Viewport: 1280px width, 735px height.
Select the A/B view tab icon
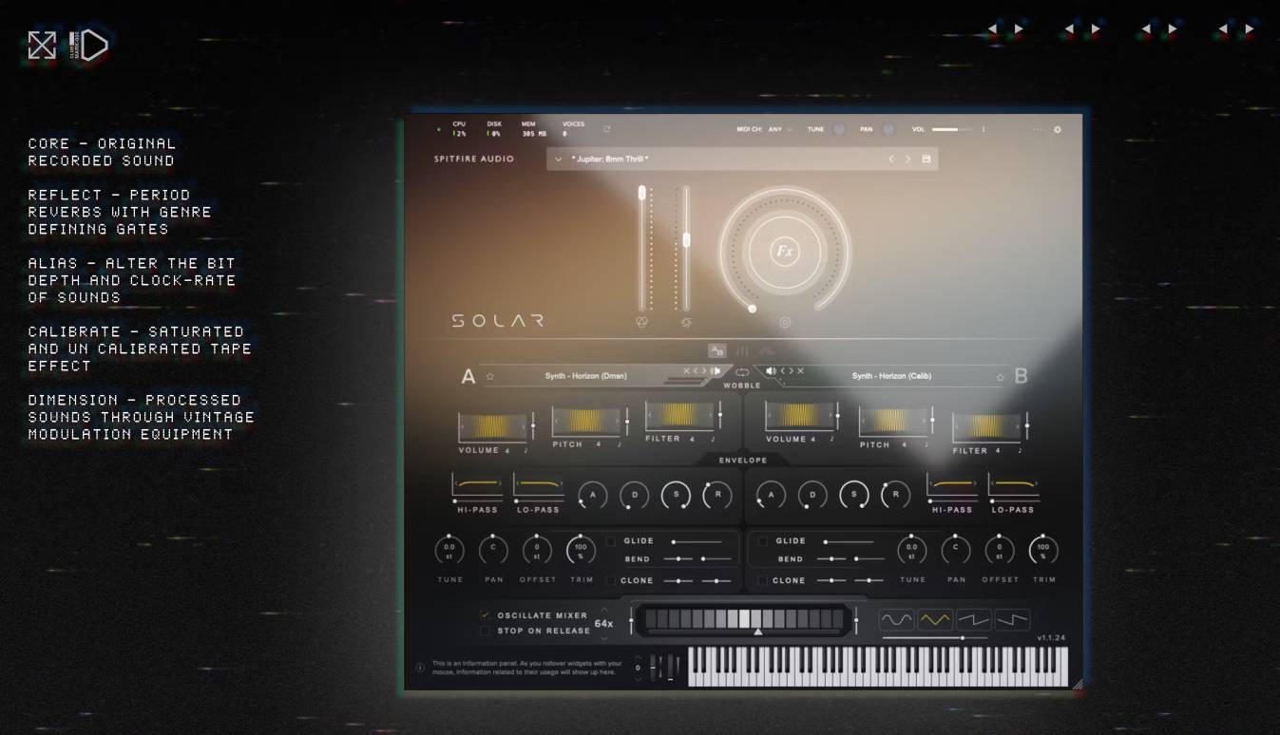pos(717,351)
